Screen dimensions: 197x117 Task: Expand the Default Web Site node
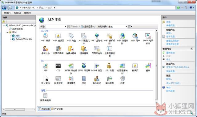click(x=10, y=39)
